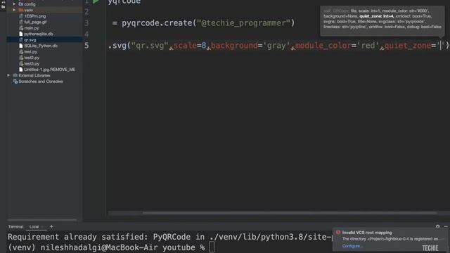Open test3.py file

[32, 64]
